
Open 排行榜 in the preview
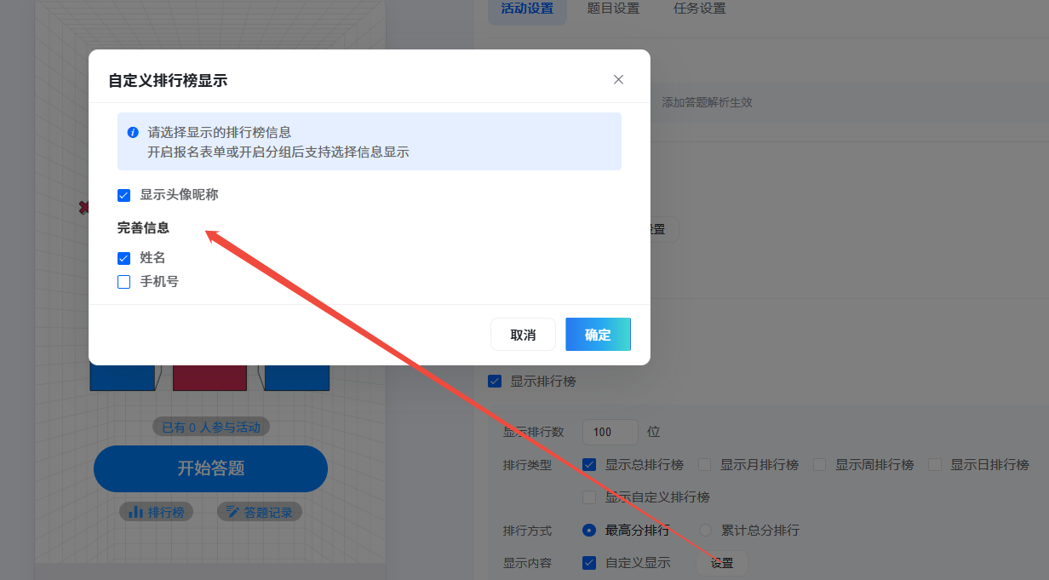click(x=157, y=512)
